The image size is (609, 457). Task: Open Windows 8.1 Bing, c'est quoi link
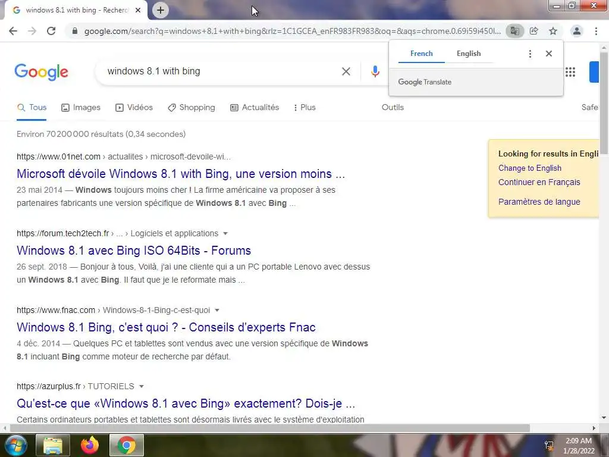166,327
